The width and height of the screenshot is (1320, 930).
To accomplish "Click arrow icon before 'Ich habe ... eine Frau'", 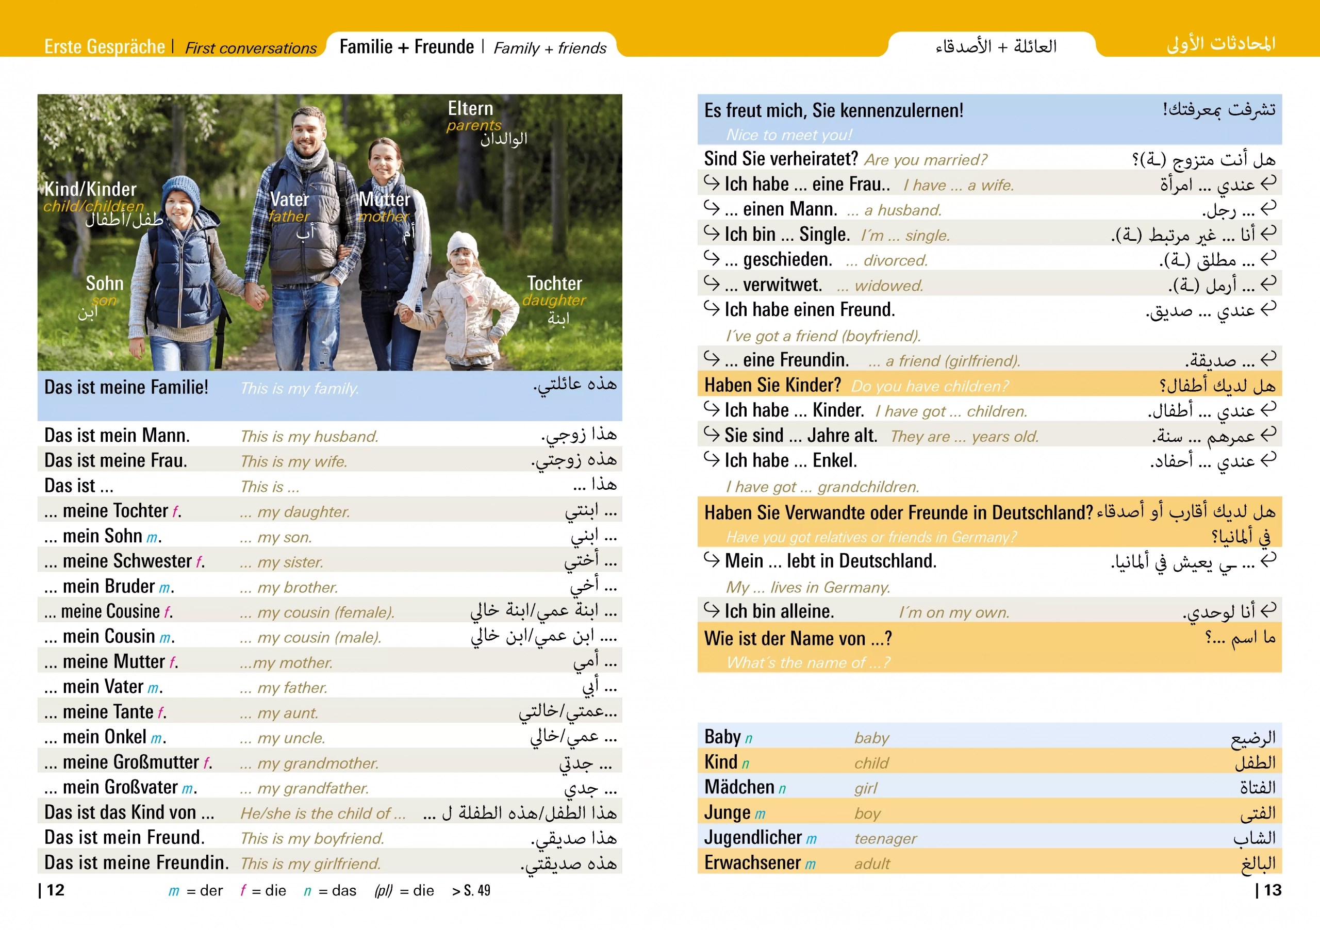I will pos(711,184).
